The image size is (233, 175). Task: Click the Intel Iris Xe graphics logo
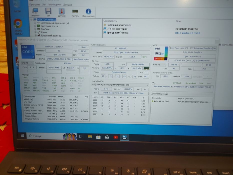tap(161, 53)
